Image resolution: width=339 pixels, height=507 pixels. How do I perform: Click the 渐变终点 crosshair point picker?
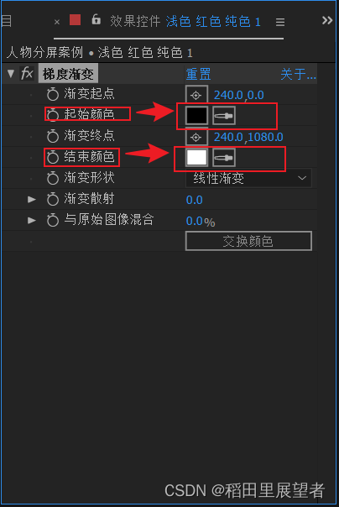click(196, 137)
